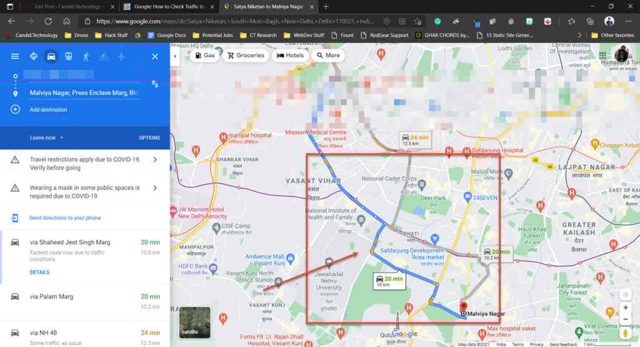Collapse the side panel arrow
The image size is (640, 347).
pyautogui.click(x=175, y=56)
